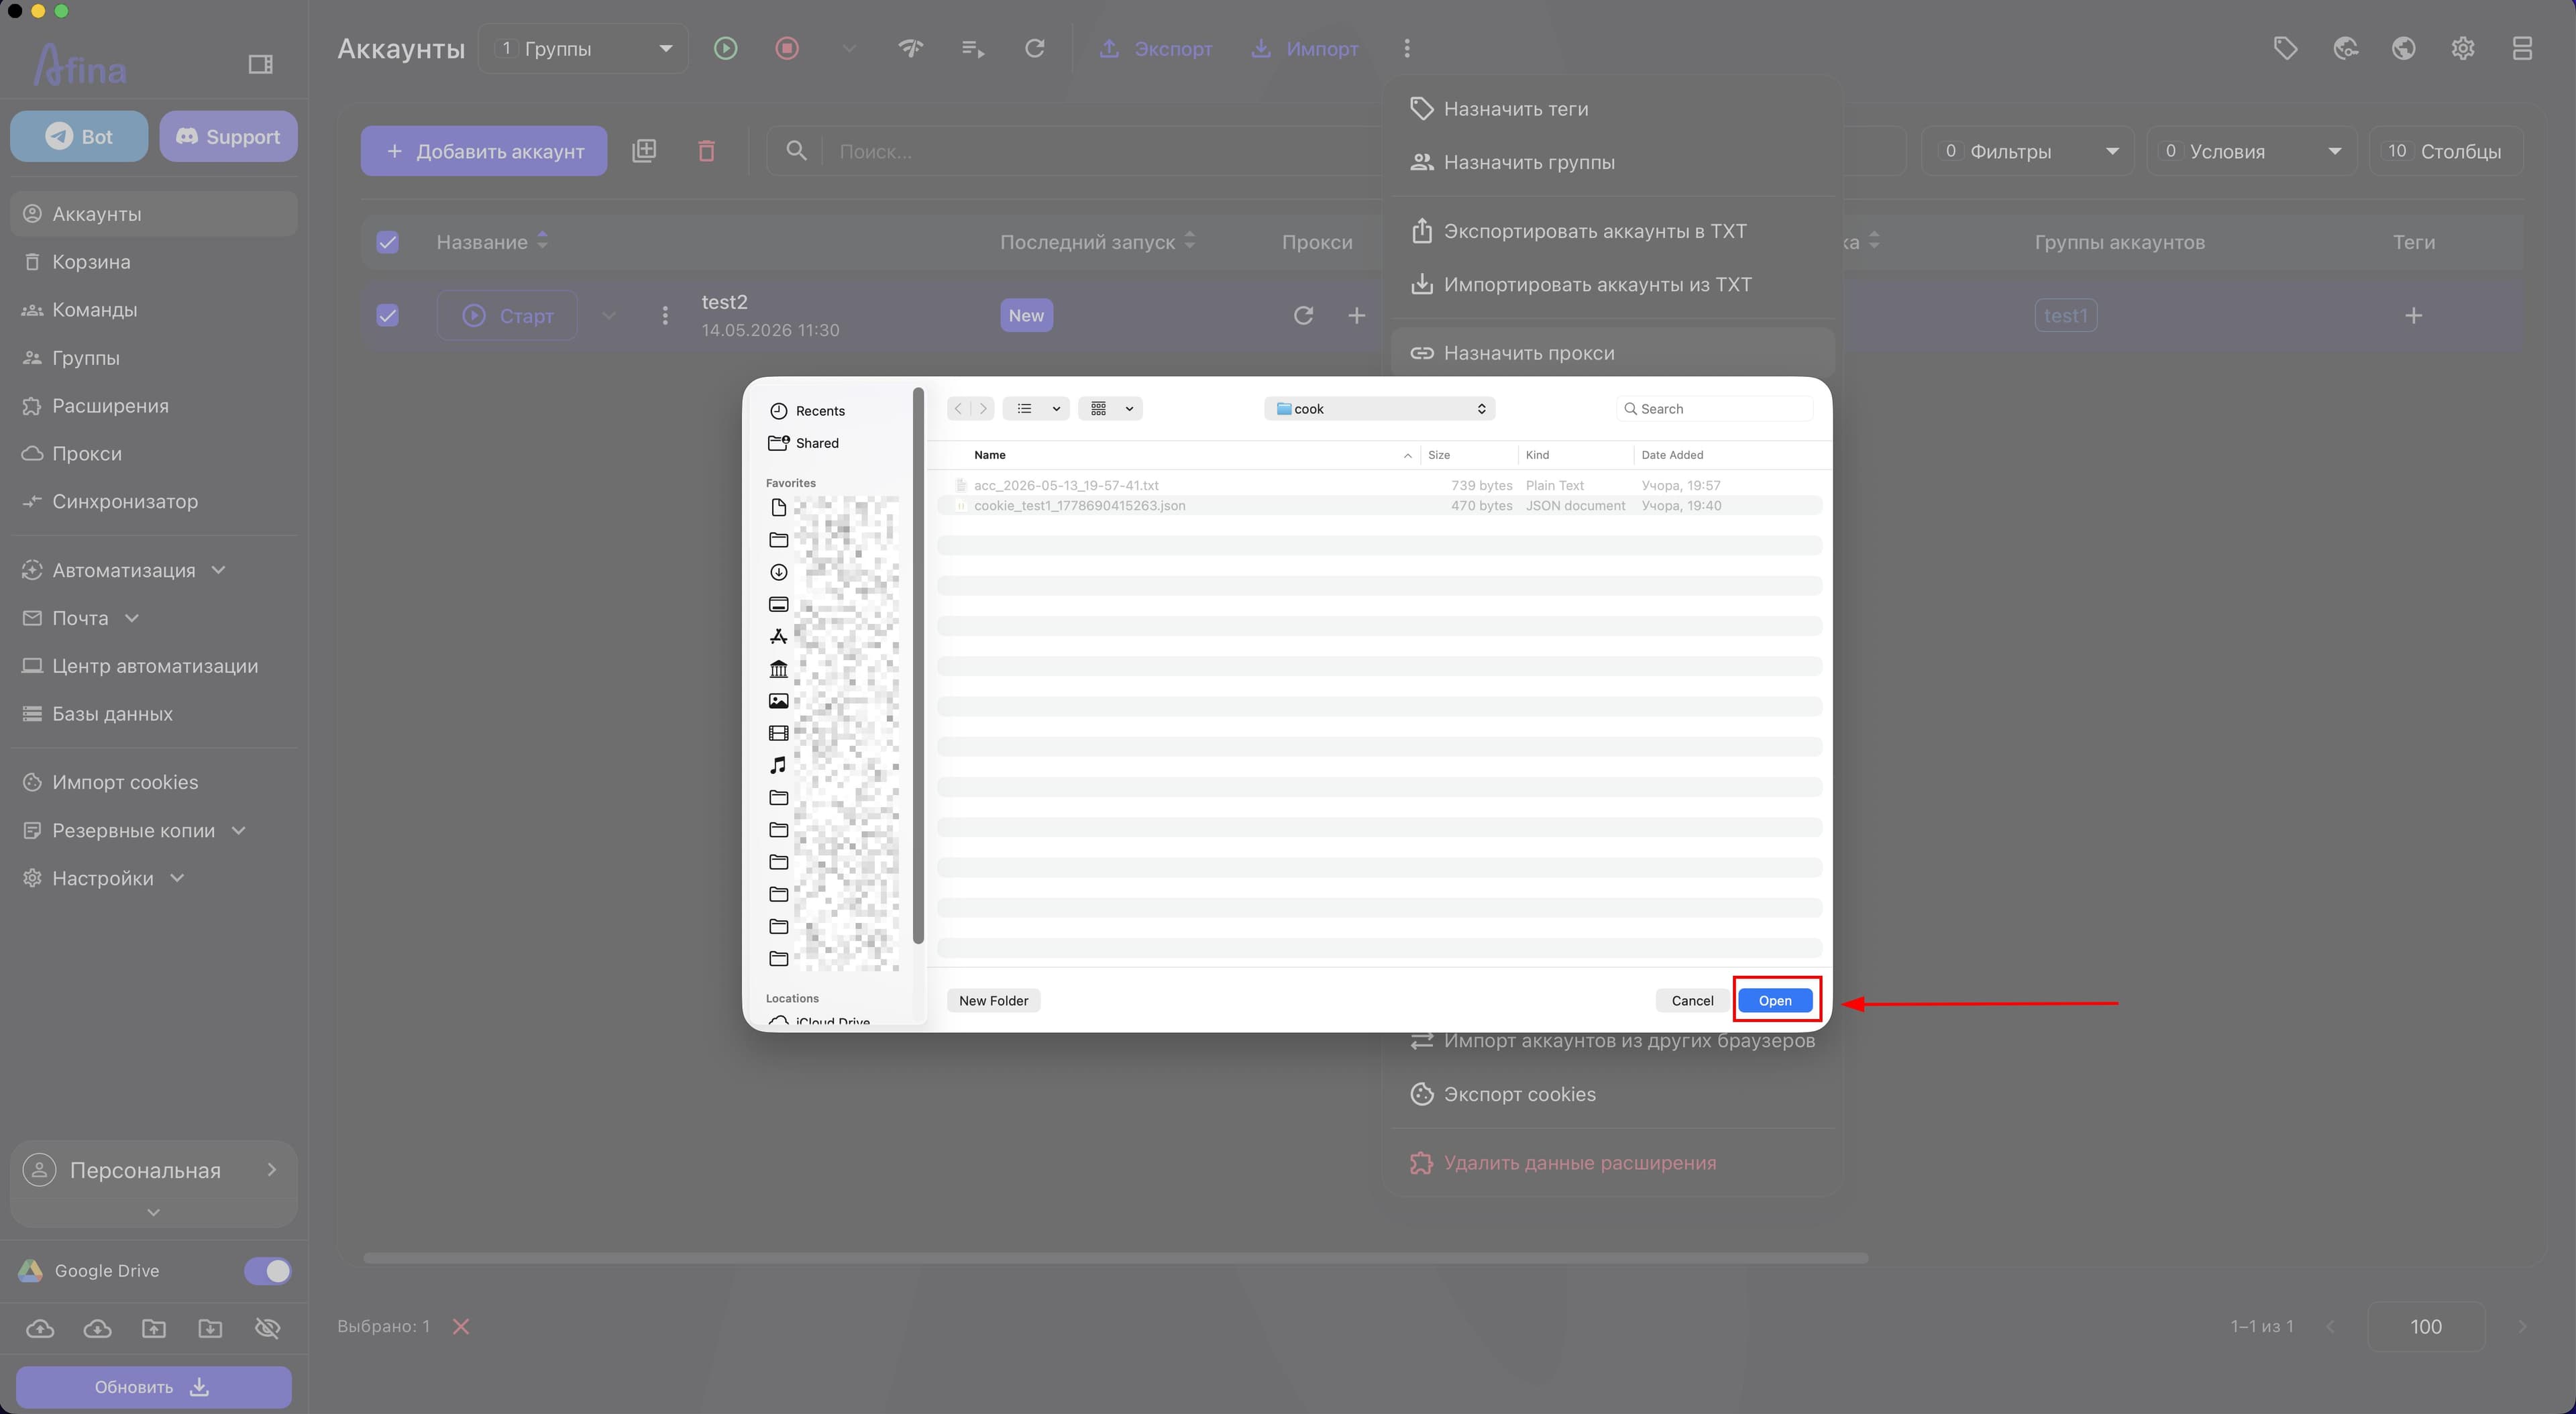Click the duplicate accounts icon
This screenshot has height=1414, width=2576.
pos(644,151)
